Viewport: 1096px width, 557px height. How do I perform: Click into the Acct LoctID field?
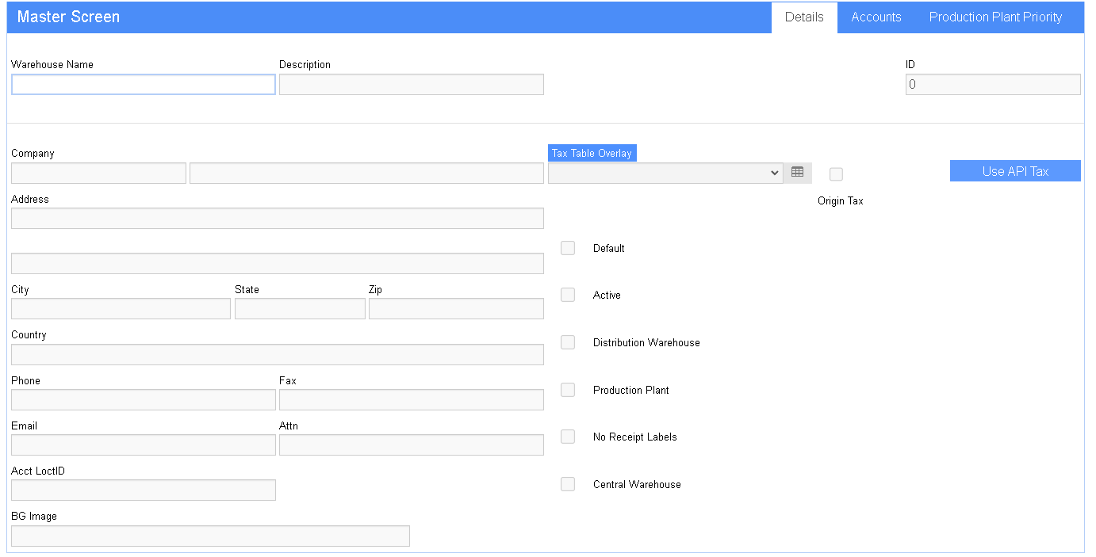coord(144,490)
